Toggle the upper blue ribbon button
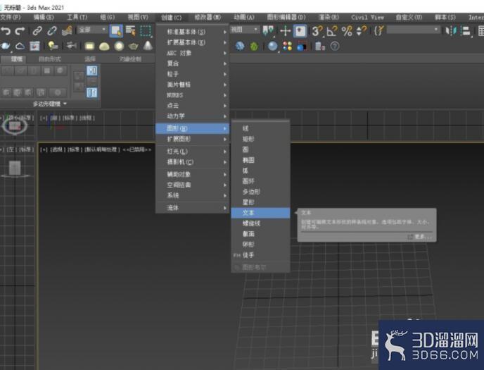This screenshot has height=370, width=484. point(91,70)
